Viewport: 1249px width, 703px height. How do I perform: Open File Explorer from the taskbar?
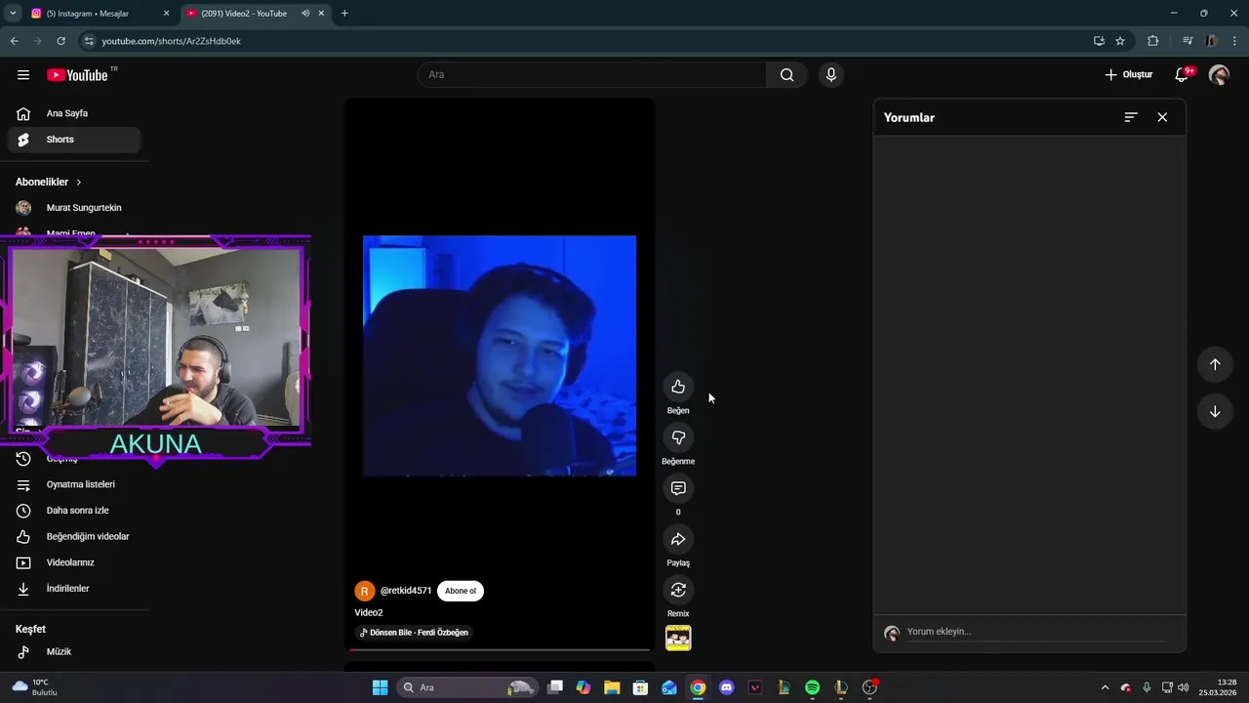tap(612, 687)
